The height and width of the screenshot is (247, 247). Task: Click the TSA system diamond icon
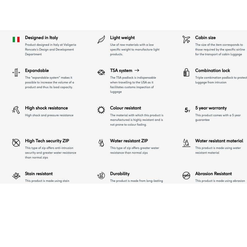101,73
